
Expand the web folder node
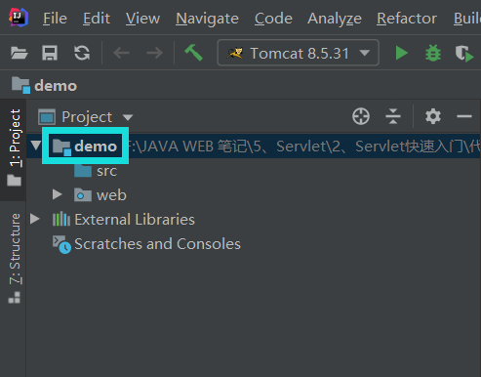(58, 194)
